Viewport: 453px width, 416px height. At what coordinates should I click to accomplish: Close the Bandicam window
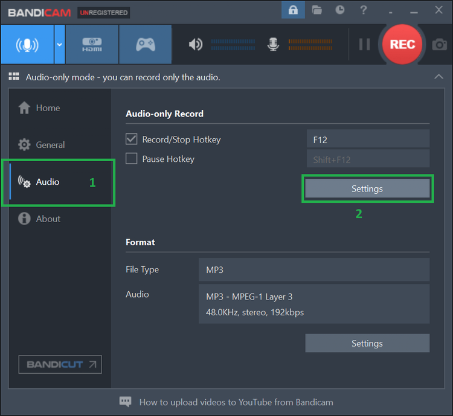point(439,10)
